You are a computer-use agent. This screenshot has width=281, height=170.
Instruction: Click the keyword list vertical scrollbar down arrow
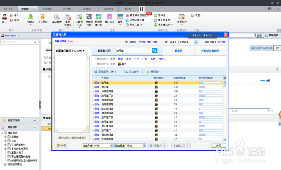tap(225, 140)
